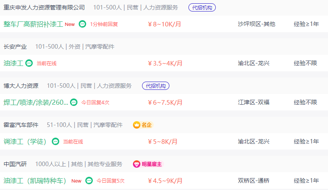This screenshot has width=328, height=190.
Task: Click the 名企 crown badge
Action: (x=143, y=125)
